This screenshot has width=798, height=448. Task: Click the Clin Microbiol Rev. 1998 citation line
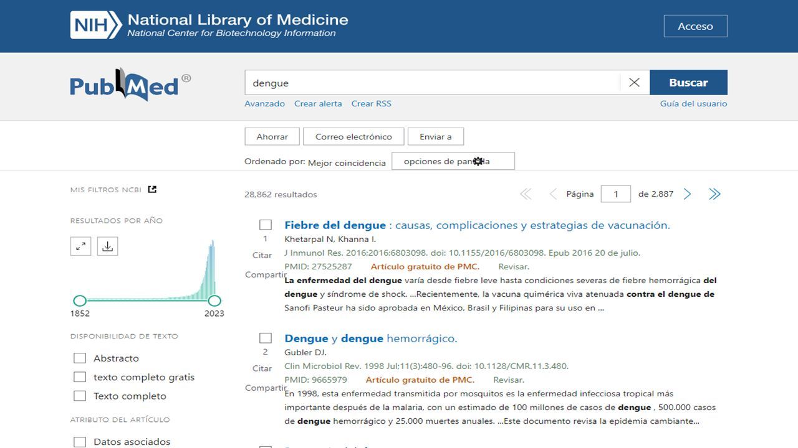tap(426, 366)
